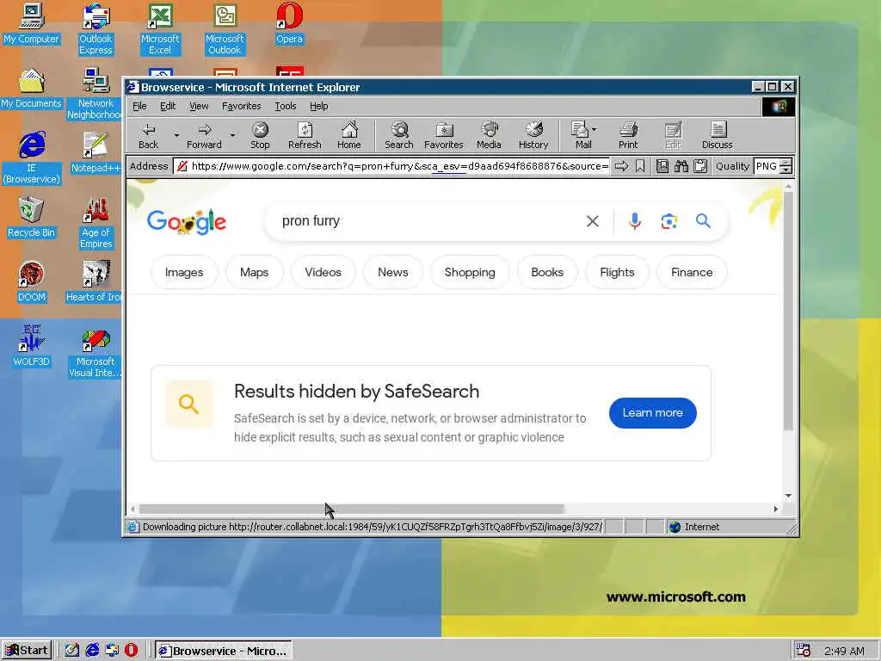Select the Recycle Bin desktop icon

click(x=31, y=217)
